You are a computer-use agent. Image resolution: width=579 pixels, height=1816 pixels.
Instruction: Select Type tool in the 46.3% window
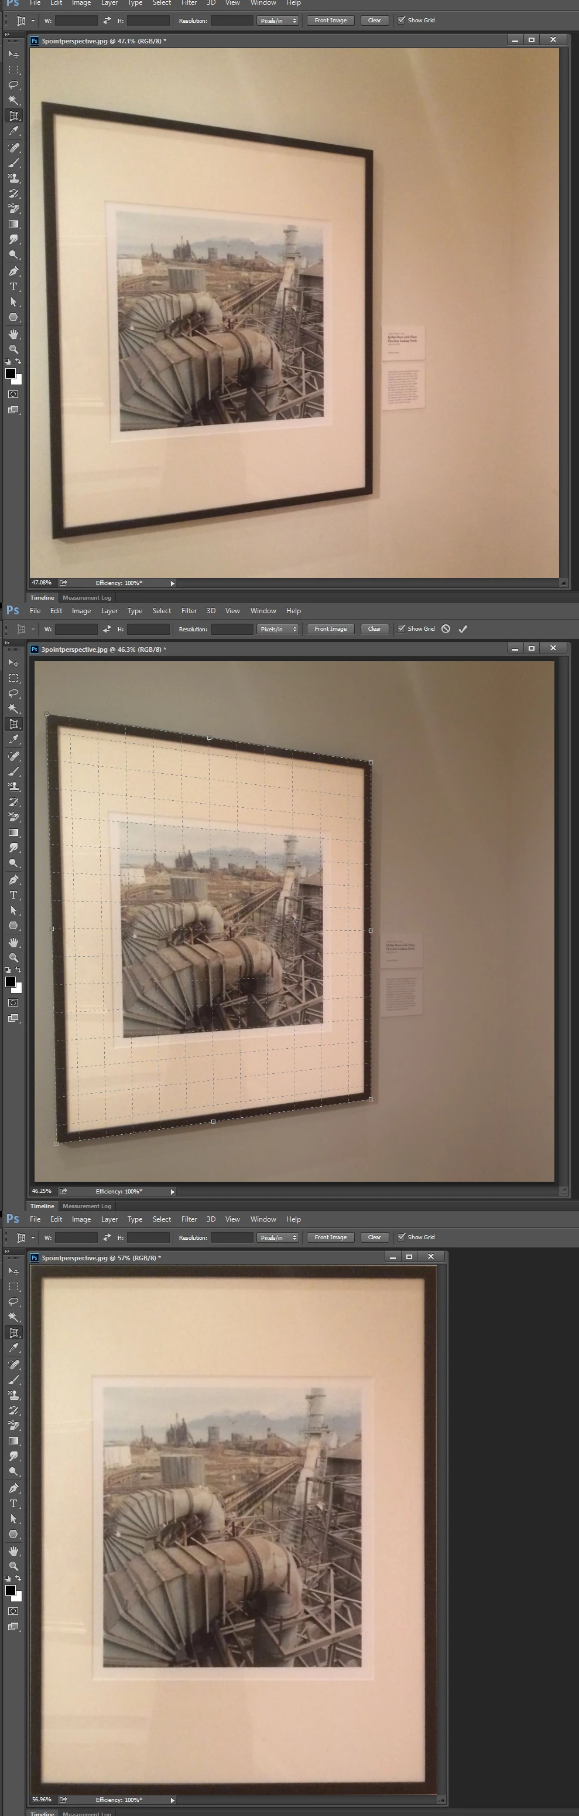13,895
